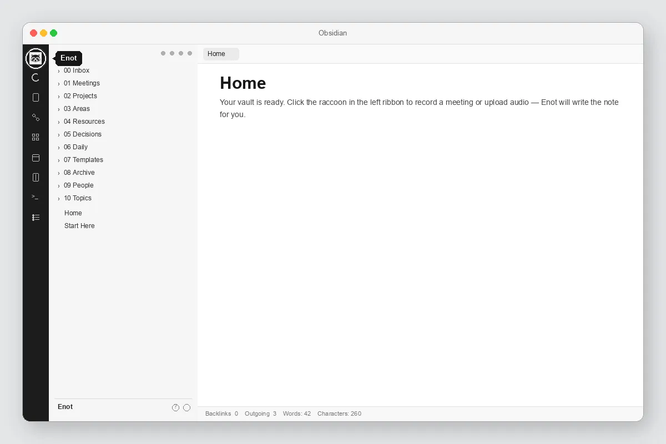Expand the 03 Areas folder chevron

(x=59, y=109)
